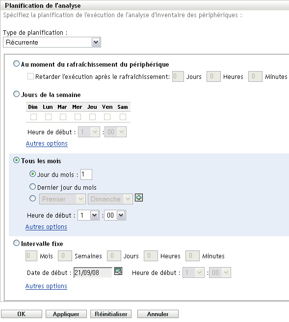Screen dimensions: 289x322
Task: Expand the minutes dropdown under Tous les mois
Action: (x=115, y=215)
